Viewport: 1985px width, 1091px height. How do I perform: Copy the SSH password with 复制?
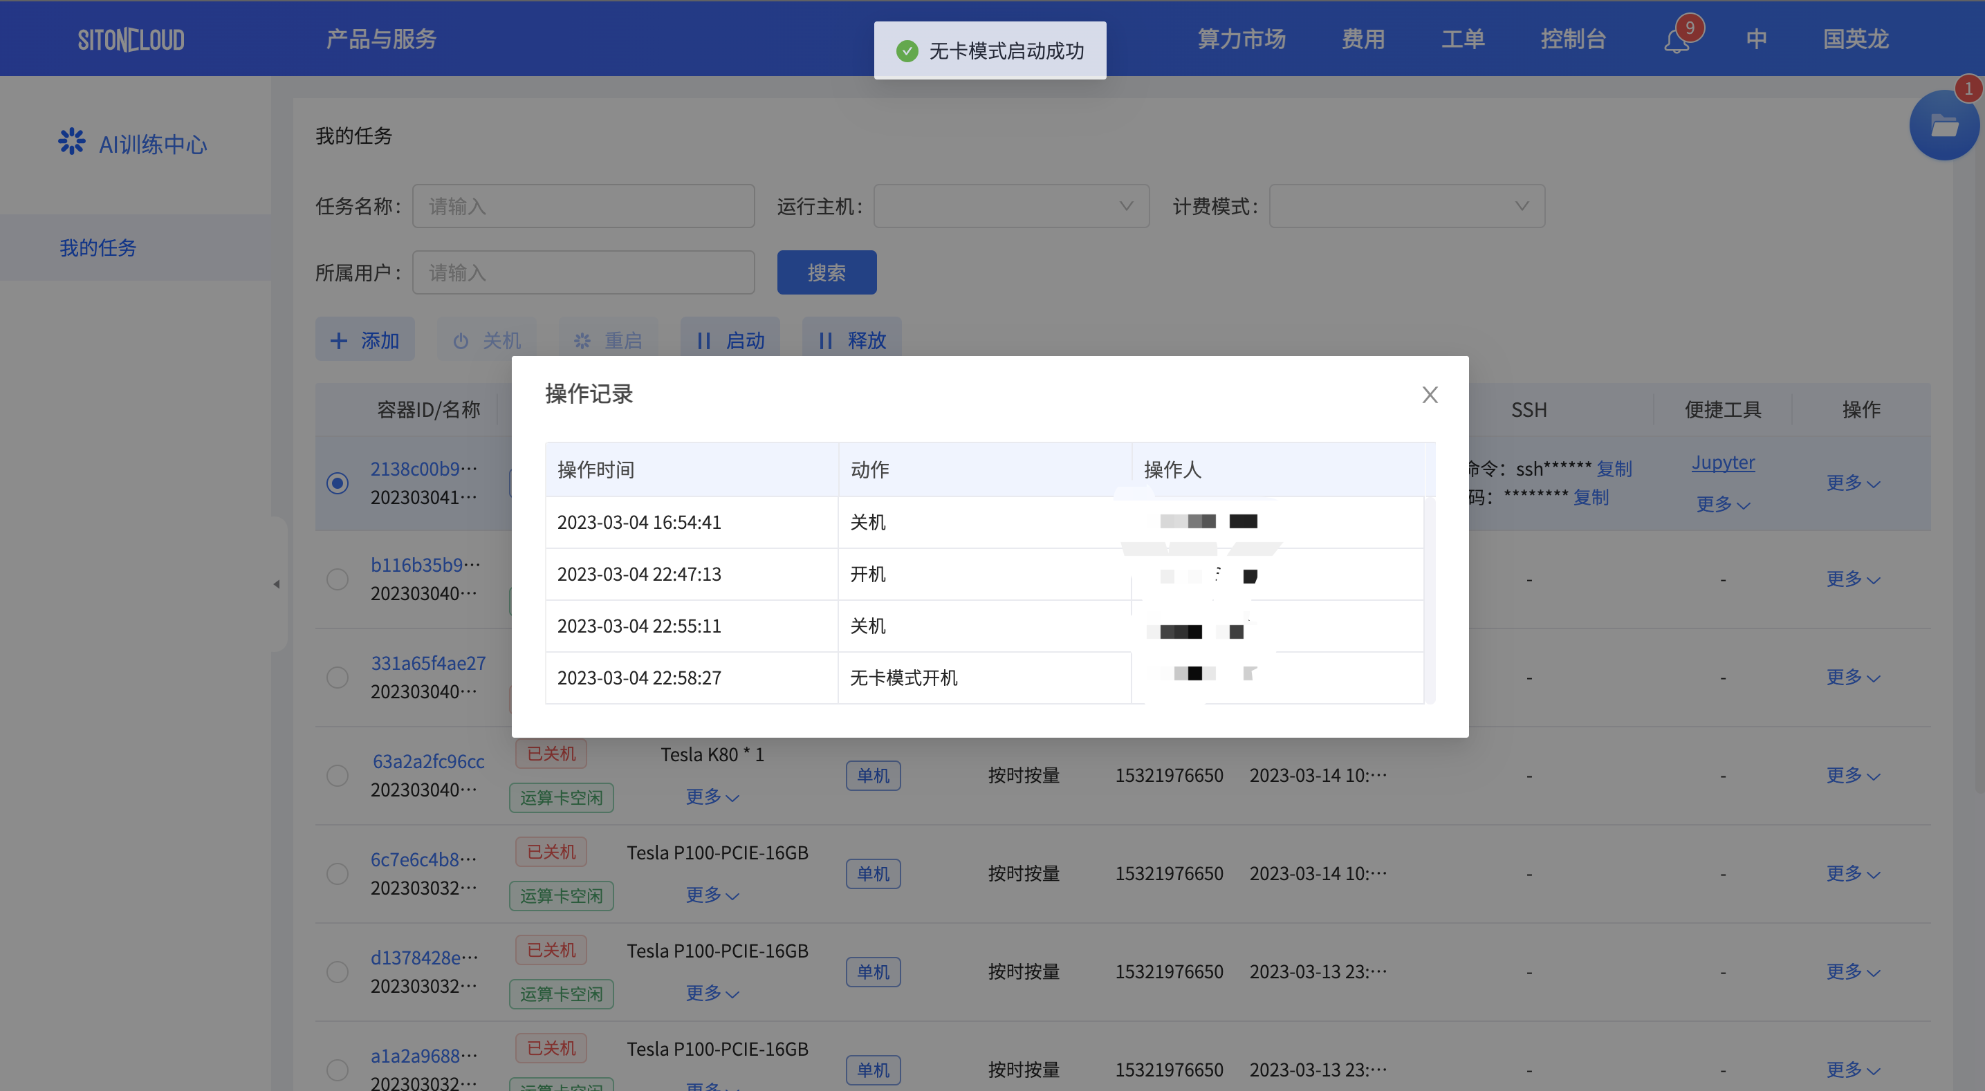[x=1591, y=497]
